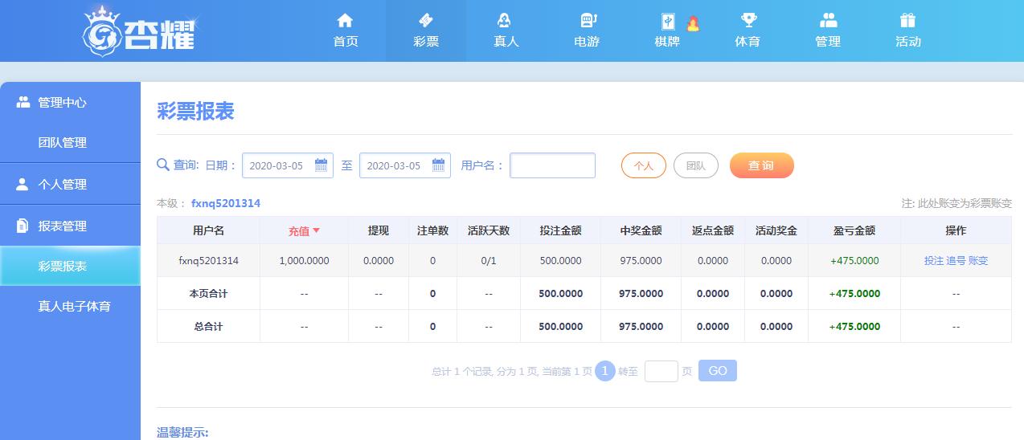Open the 活动 gift box icon

[908, 22]
